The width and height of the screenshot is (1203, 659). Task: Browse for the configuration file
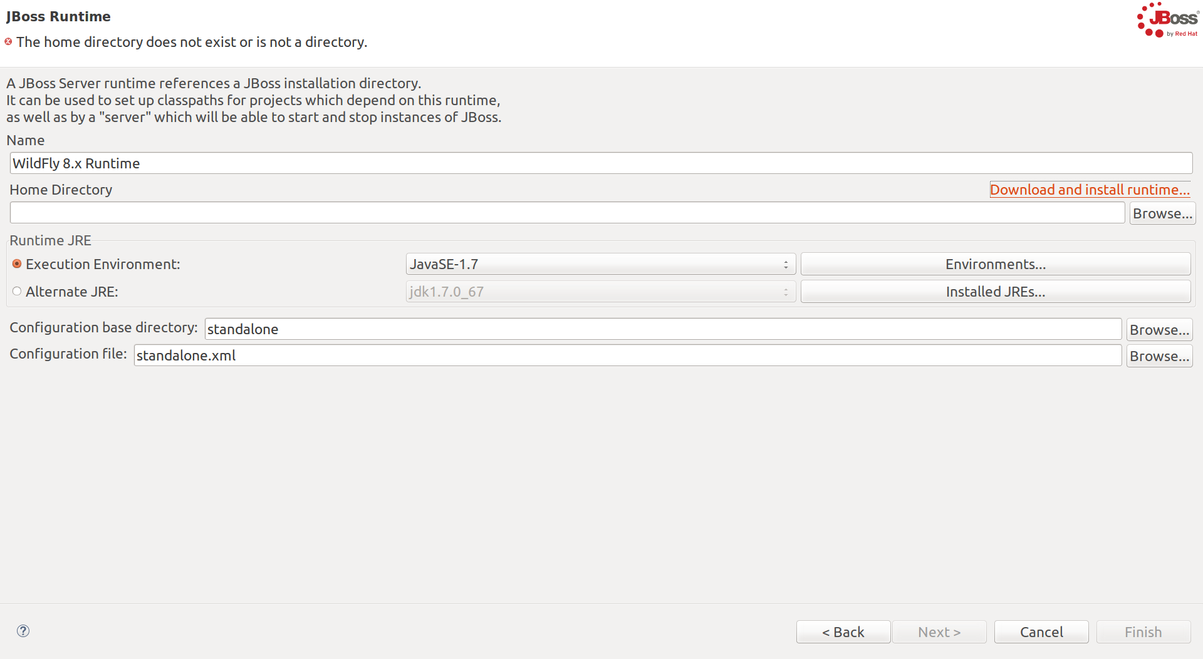[1159, 356]
